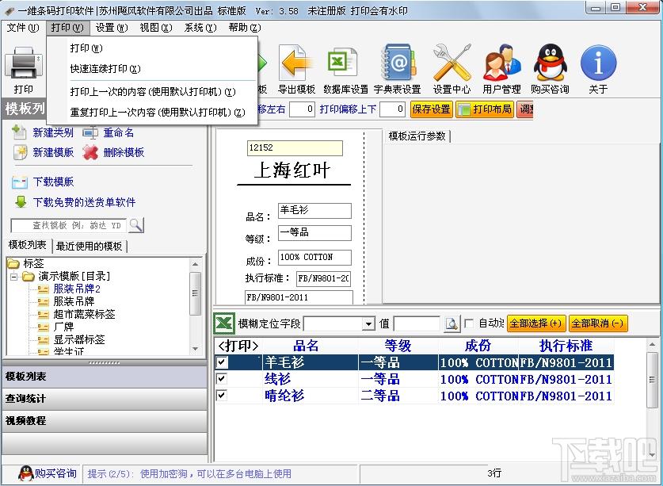Click 品名 column header
The height and width of the screenshot is (486, 663).
pyautogui.click(x=310, y=346)
